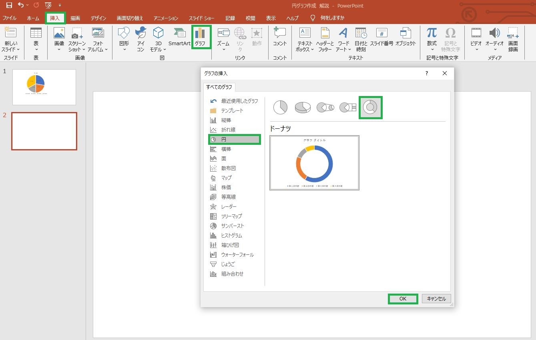The image size is (536, 340).
Task: Expand the ワードアート dropdown arrow
Action: [x=349, y=50]
